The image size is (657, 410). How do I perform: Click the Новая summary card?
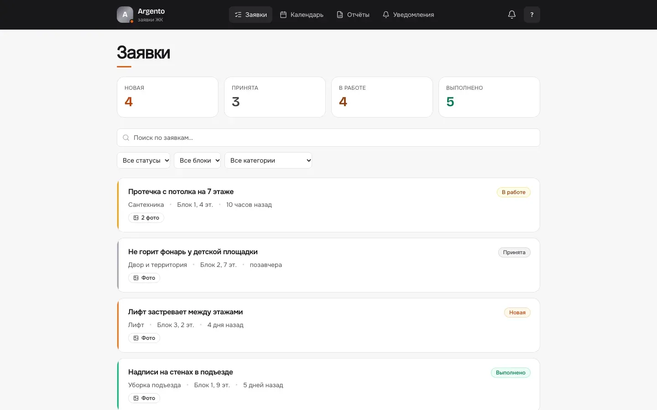tap(167, 97)
